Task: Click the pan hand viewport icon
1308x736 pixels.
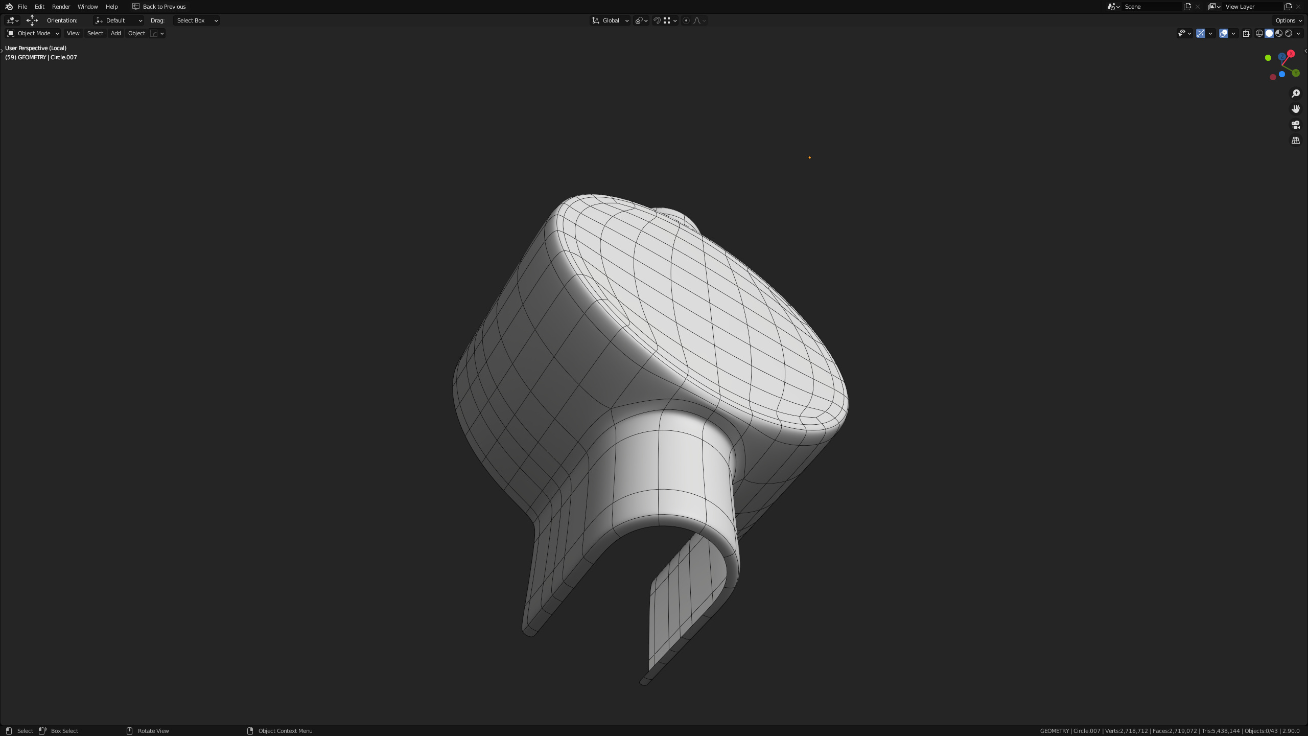Action: pos(1296,109)
